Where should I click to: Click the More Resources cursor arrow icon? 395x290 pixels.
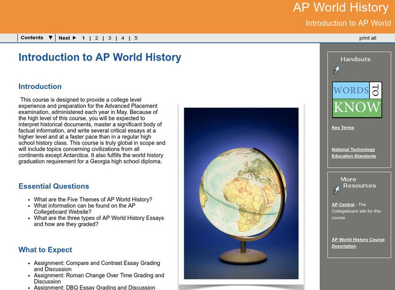[336, 189]
